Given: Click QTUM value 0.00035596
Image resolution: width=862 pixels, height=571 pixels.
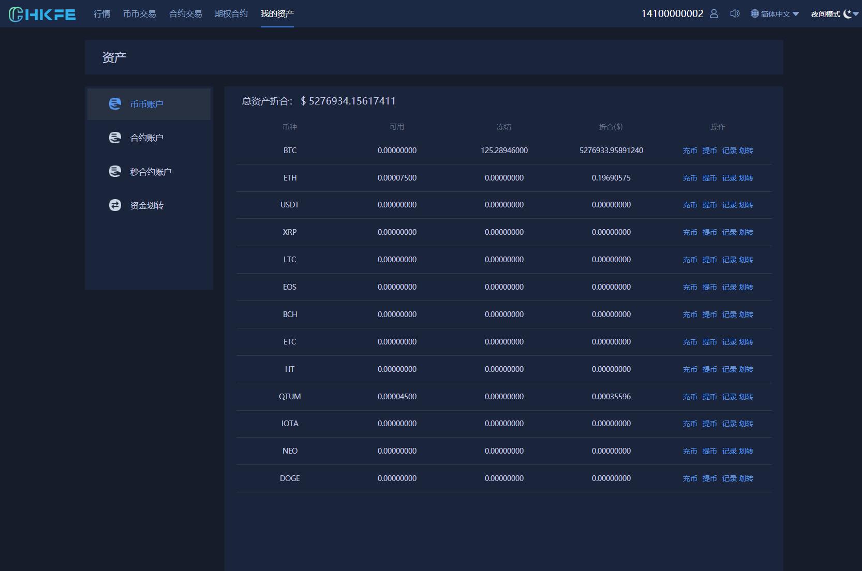Looking at the screenshot, I should pos(612,397).
